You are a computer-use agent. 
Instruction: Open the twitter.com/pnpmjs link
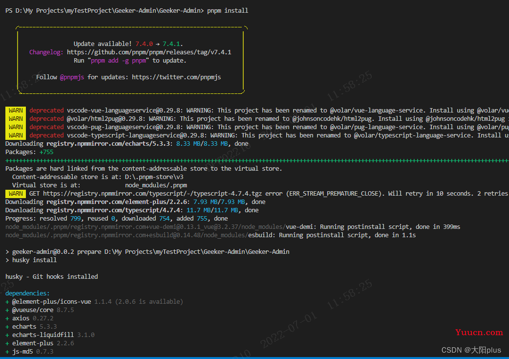[176, 77]
